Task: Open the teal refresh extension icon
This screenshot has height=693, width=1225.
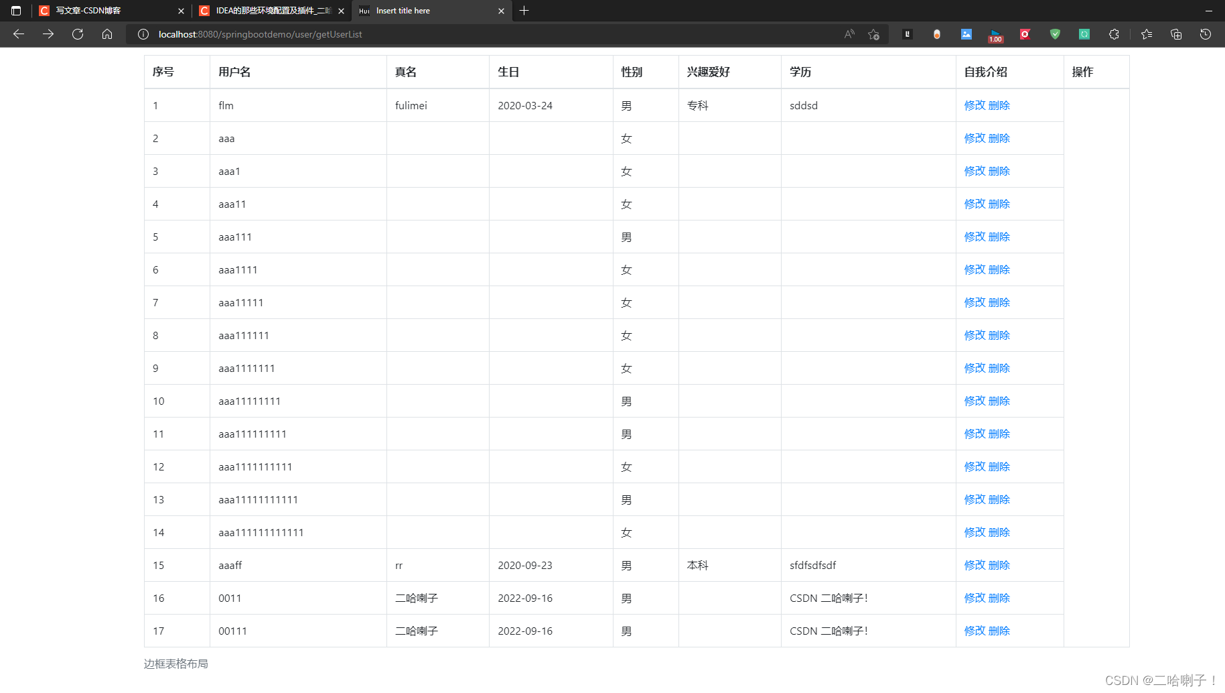Action: [1084, 34]
